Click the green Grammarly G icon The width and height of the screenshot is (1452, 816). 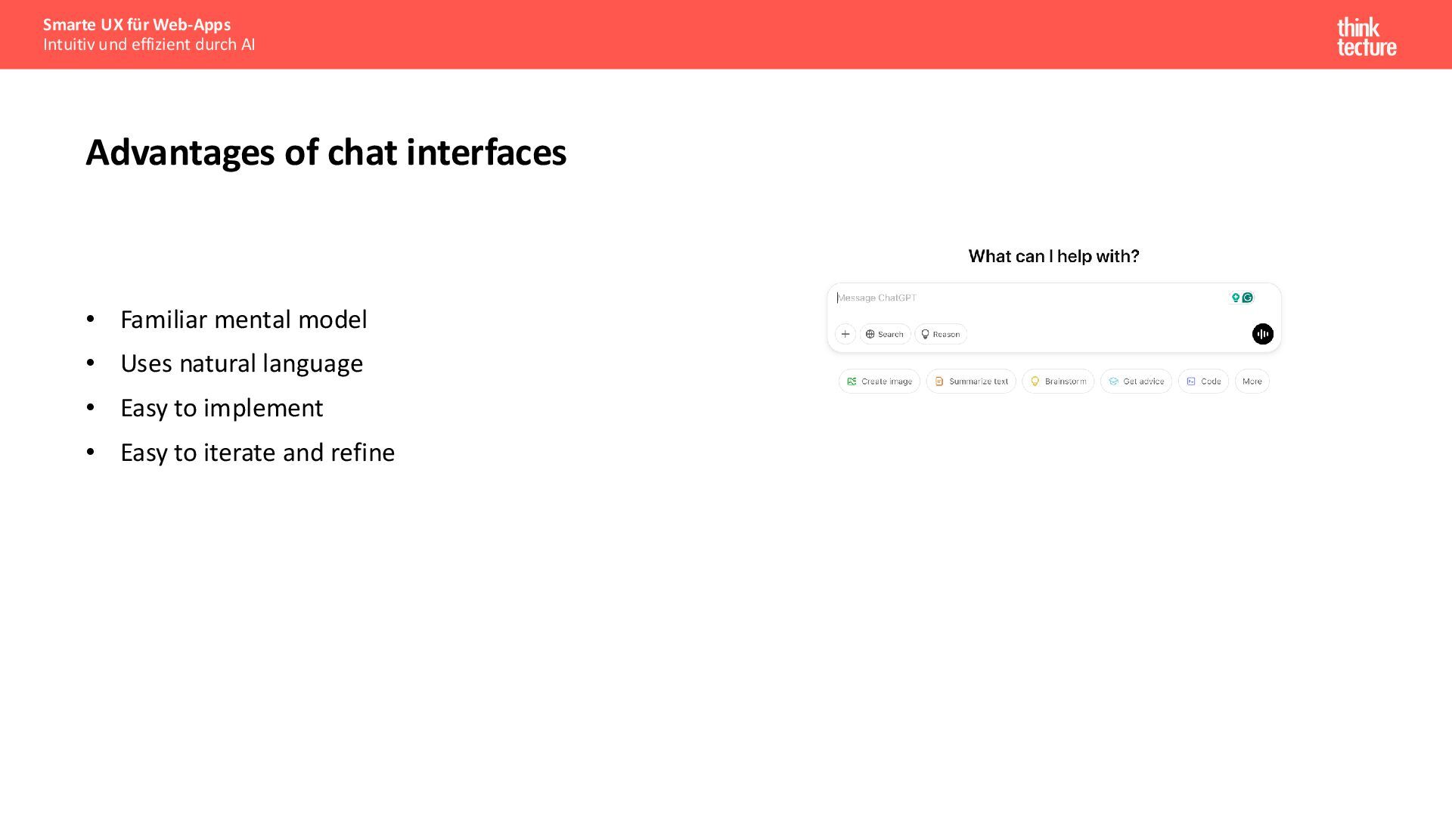point(1248,298)
